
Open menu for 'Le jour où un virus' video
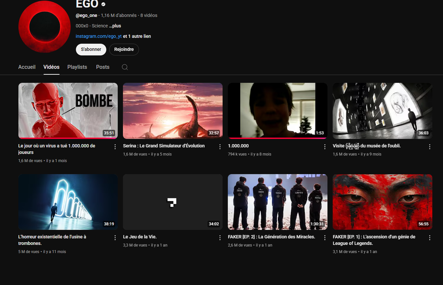pos(115,147)
